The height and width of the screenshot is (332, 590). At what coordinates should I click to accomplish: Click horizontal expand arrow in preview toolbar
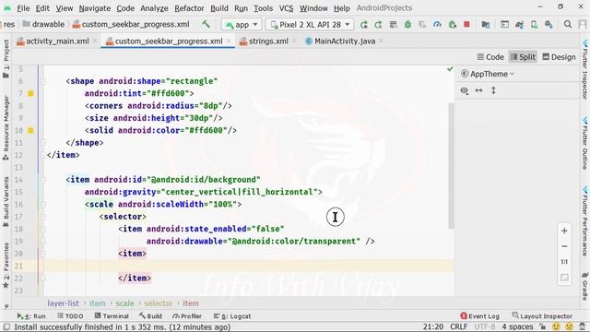pyautogui.click(x=478, y=90)
